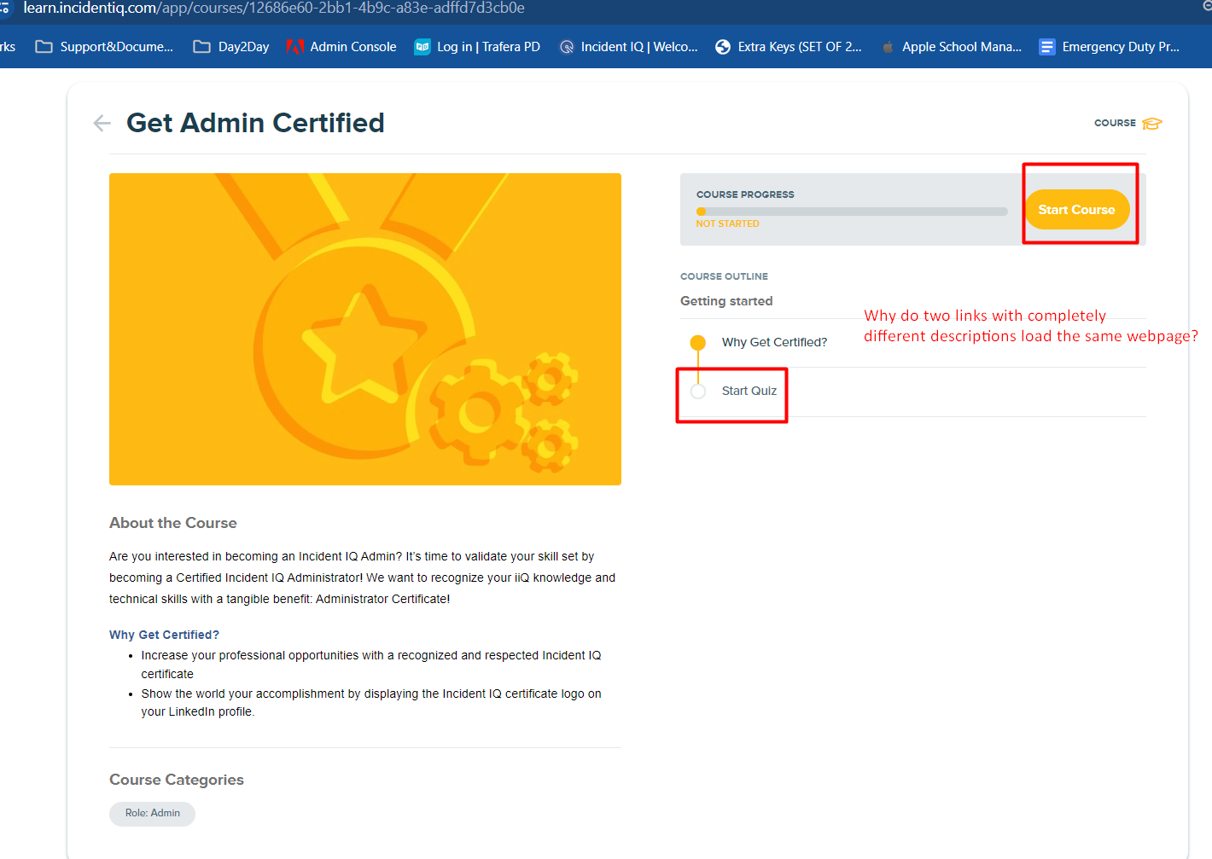Click the browser address bar URL
The width and height of the screenshot is (1212, 859).
tap(274, 9)
